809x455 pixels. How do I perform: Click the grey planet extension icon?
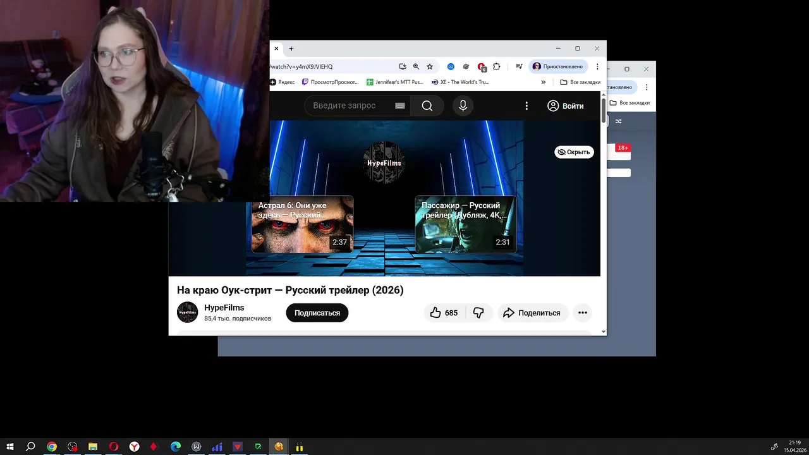point(466,66)
